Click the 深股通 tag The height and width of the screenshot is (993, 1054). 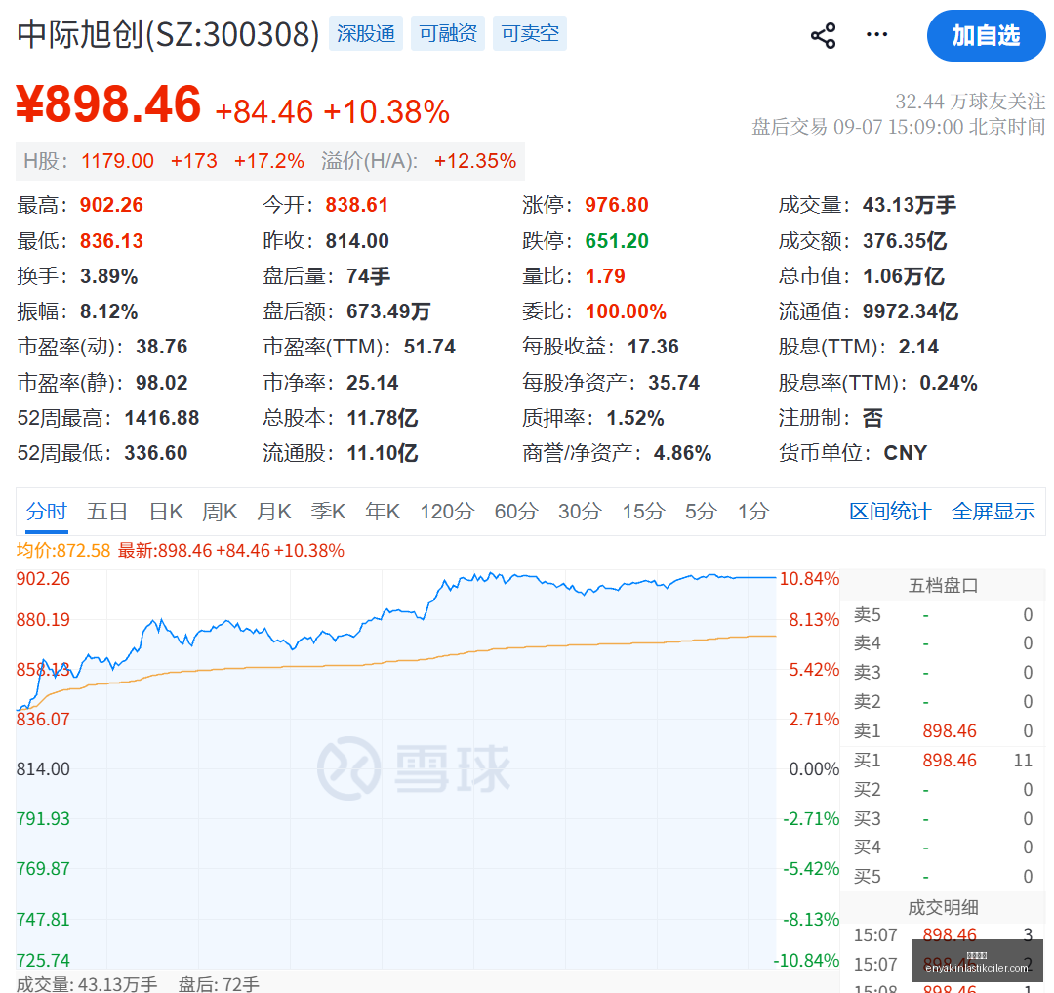click(x=366, y=33)
